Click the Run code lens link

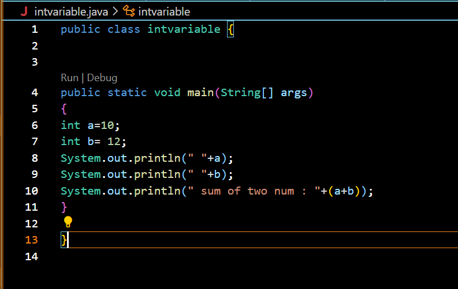[69, 78]
